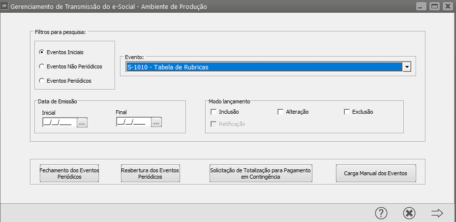Click the next arrow icon
The image size is (456, 222).
tap(437, 213)
